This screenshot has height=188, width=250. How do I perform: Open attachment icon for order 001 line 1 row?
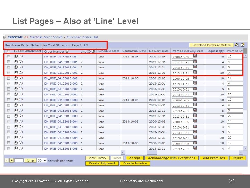pos(16,56)
